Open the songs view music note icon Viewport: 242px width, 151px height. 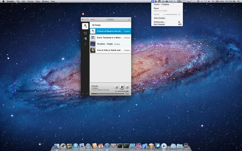coord(85,44)
